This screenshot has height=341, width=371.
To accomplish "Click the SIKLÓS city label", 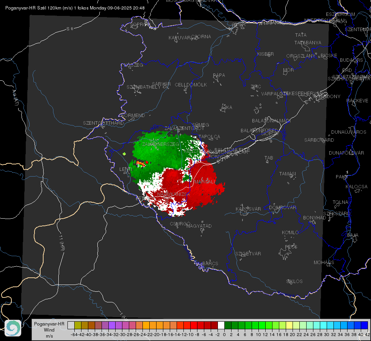I will point(294,281).
